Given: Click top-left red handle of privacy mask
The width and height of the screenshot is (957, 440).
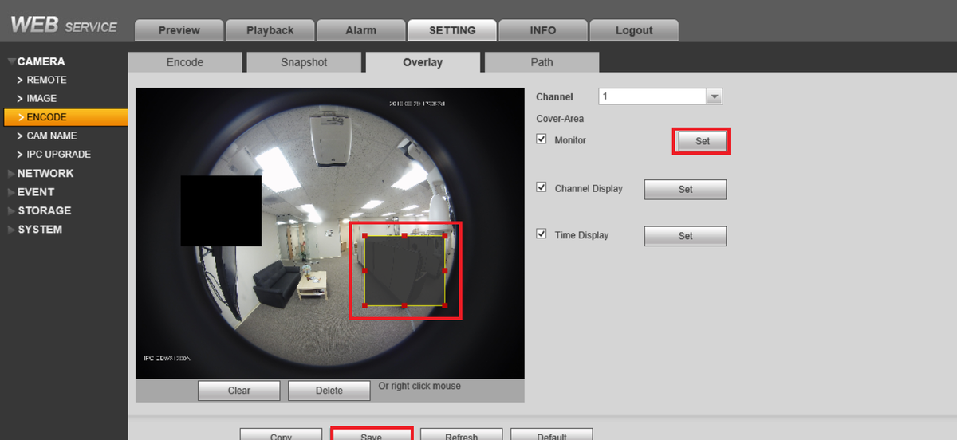Looking at the screenshot, I should pyautogui.click(x=364, y=236).
